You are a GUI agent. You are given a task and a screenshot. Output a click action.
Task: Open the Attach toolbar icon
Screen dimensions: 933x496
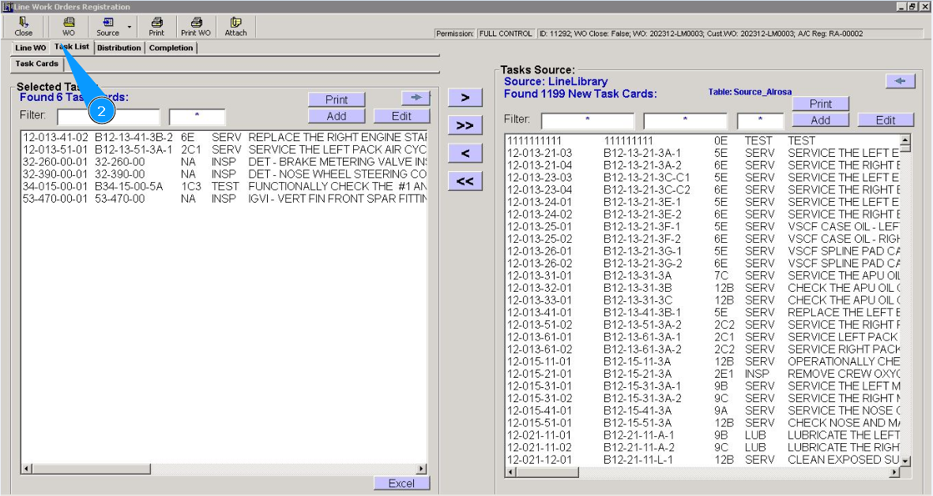235,27
